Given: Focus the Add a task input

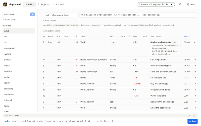Looking at the screenshot, I should (x=16, y=14).
